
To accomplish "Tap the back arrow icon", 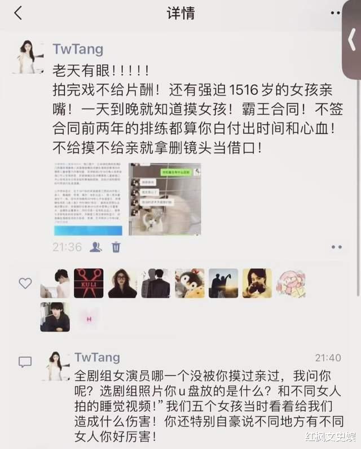I will 18,13.
